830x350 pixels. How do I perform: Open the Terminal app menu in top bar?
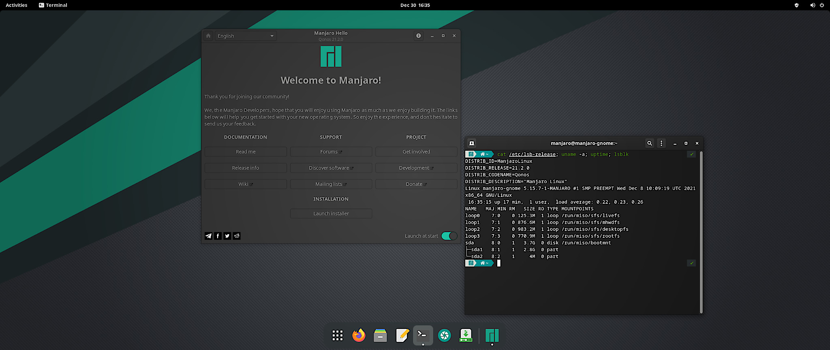tap(53, 5)
